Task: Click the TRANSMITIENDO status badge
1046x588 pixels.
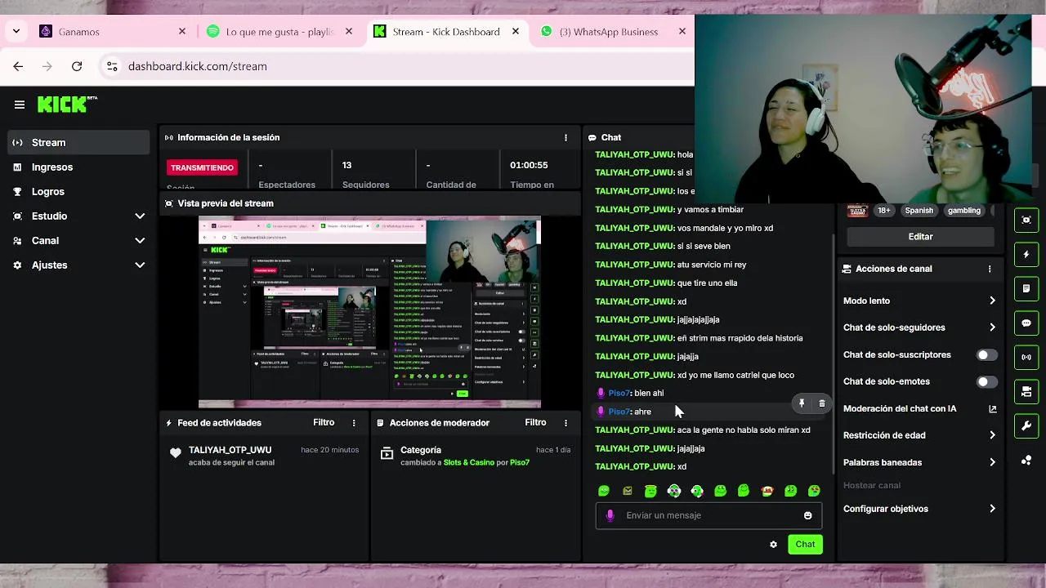Action: coord(202,167)
